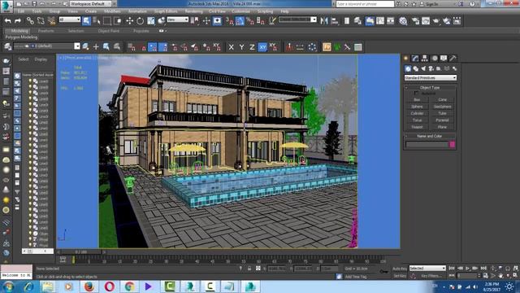Open the Rendering menu

coord(193,11)
